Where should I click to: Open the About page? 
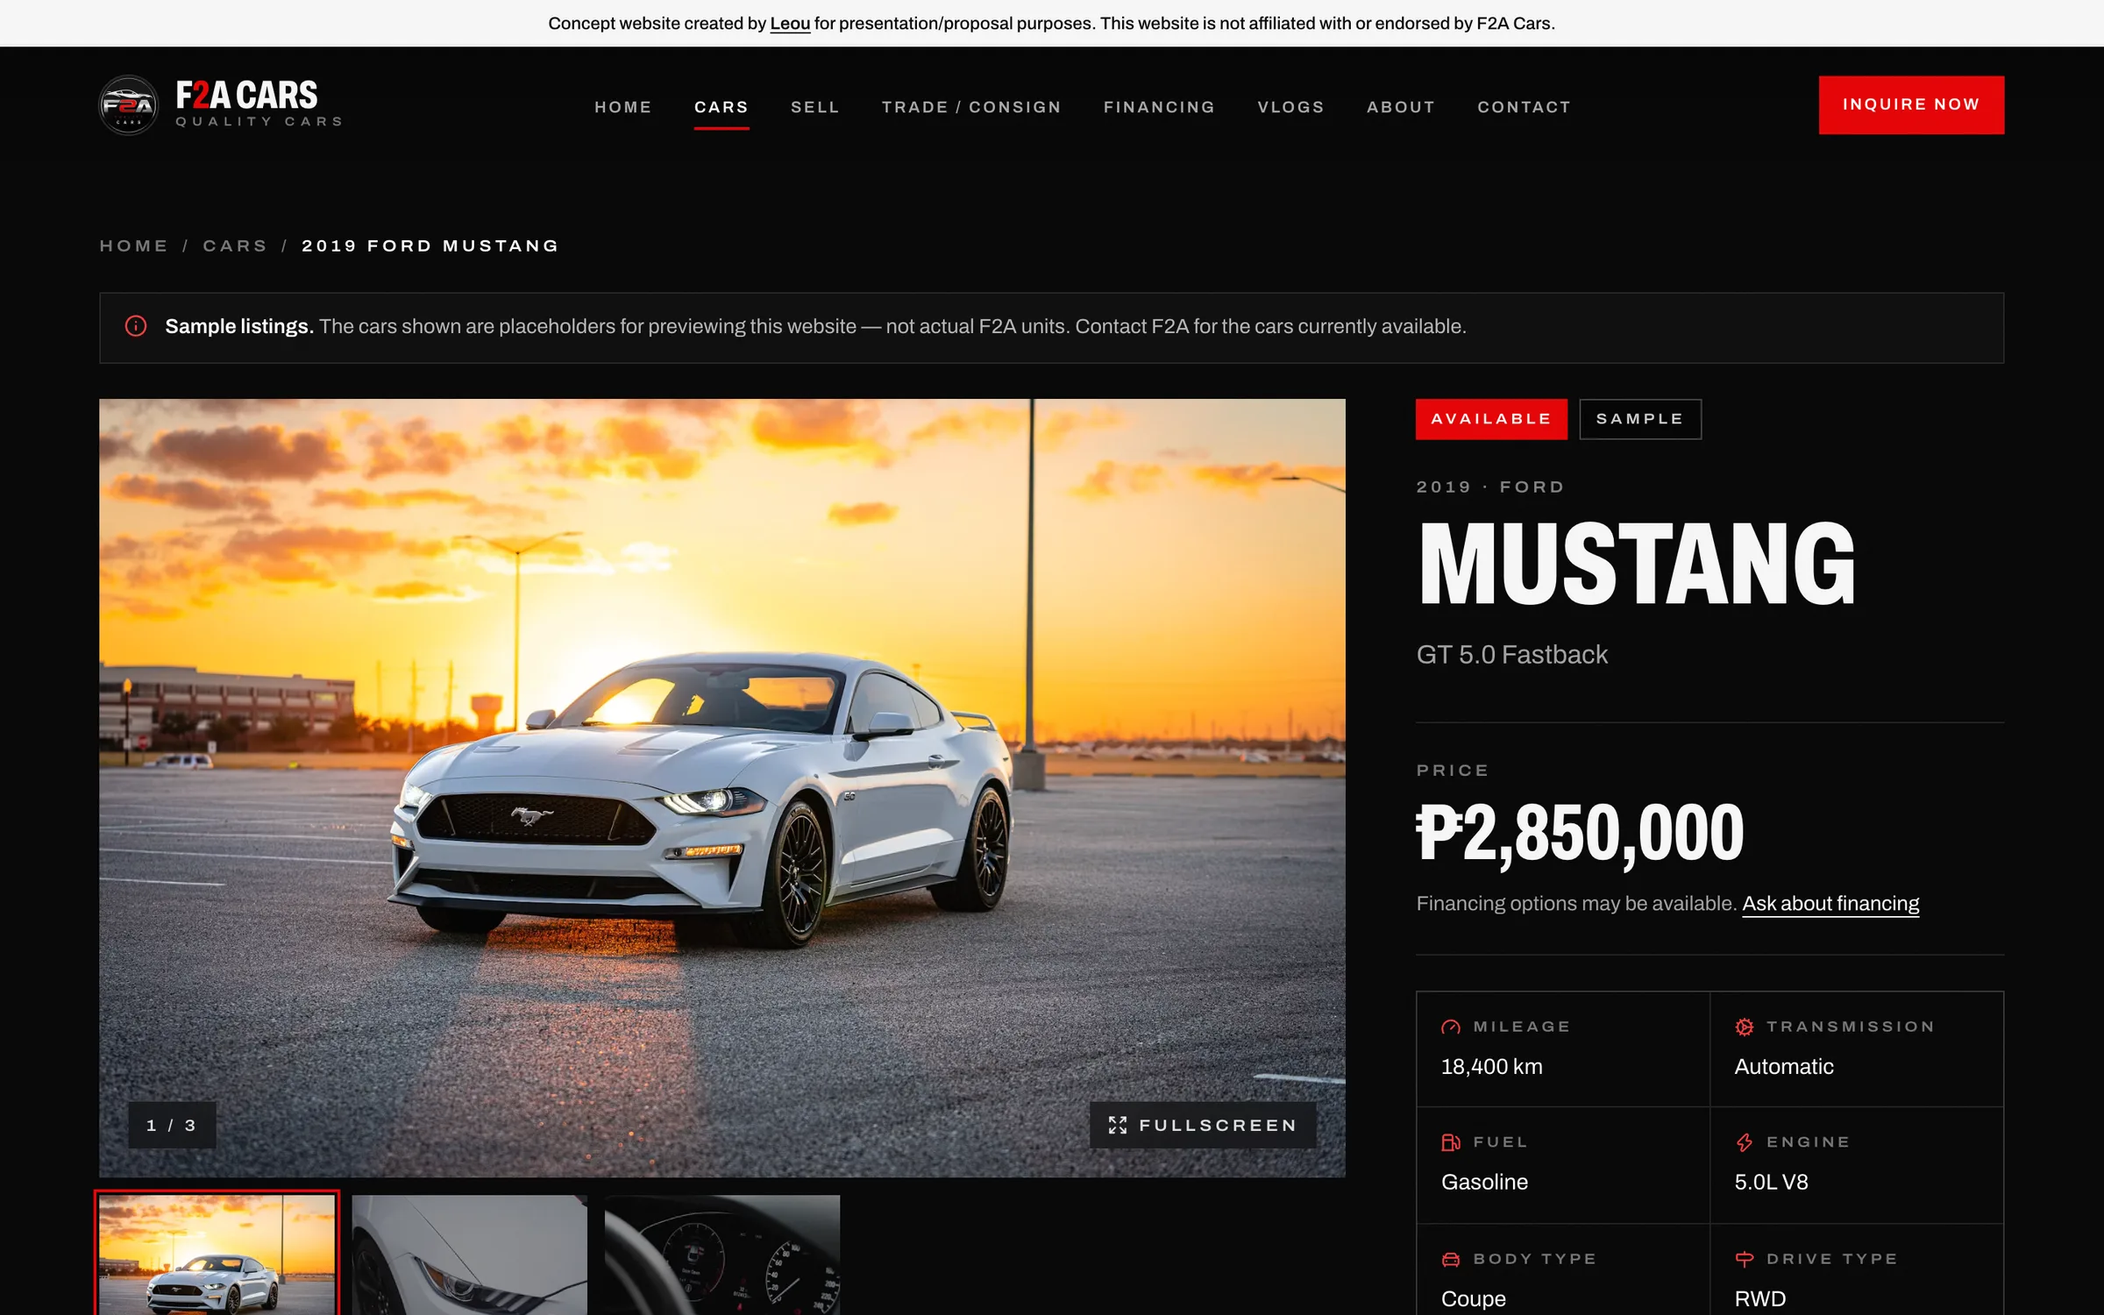pyautogui.click(x=1401, y=107)
